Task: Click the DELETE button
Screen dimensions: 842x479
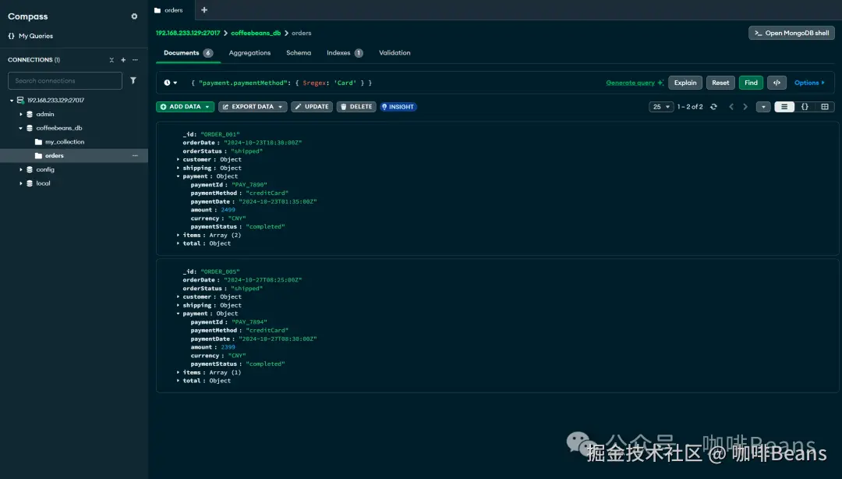Action: [x=356, y=107]
